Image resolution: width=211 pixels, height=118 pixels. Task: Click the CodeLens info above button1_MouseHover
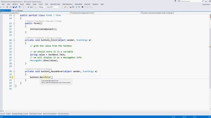click(x=38, y=69)
